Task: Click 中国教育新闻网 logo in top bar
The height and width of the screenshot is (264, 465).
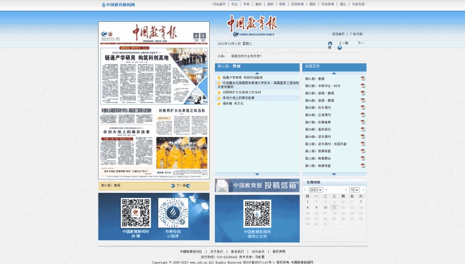Action: (118, 5)
